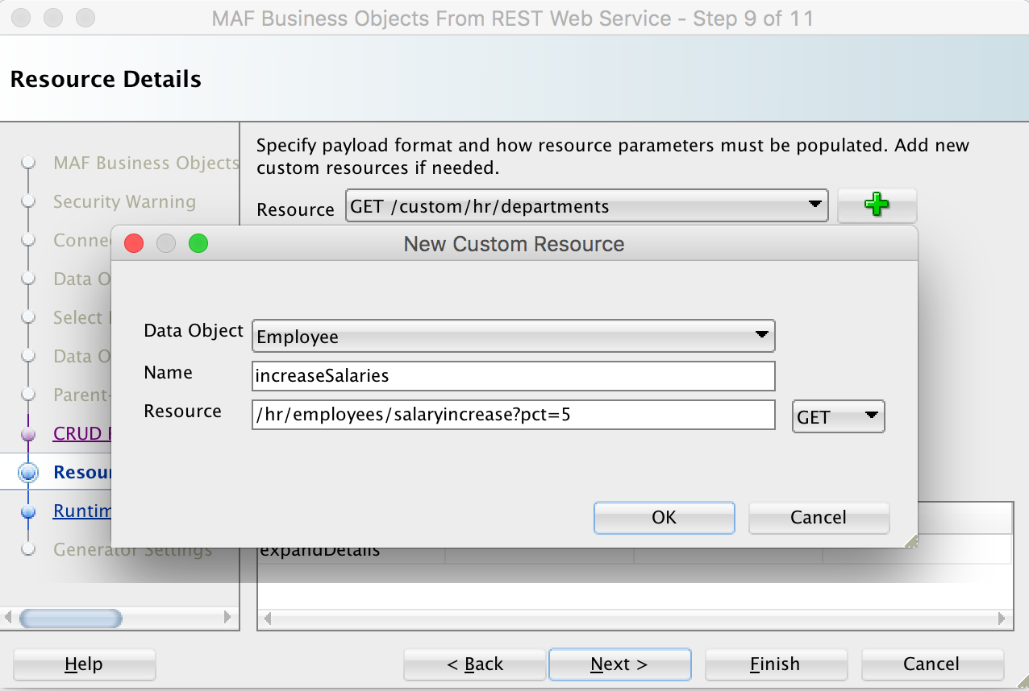Click the Parent step in wizard list

coord(81,395)
